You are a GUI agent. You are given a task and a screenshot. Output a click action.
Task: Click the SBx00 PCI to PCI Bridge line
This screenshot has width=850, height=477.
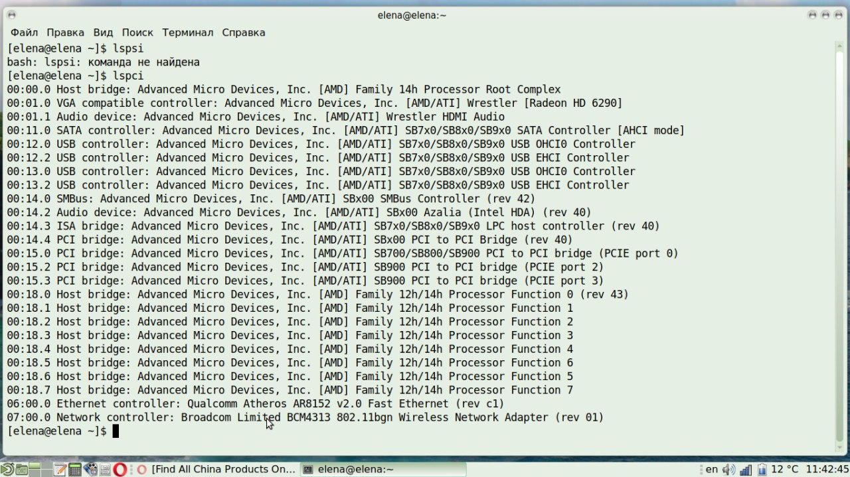coord(290,239)
